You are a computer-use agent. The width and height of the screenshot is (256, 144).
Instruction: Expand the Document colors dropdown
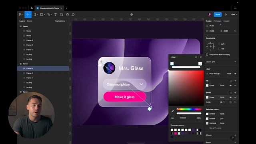[x=178, y=125]
